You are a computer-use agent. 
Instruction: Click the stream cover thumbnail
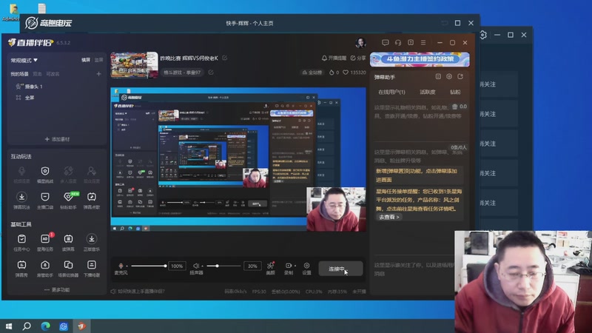coord(134,65)
